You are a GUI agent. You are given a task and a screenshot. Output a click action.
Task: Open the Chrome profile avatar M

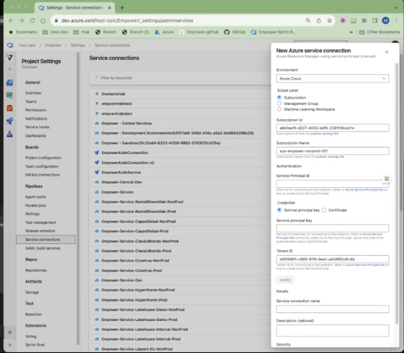(x=385, y=20)
